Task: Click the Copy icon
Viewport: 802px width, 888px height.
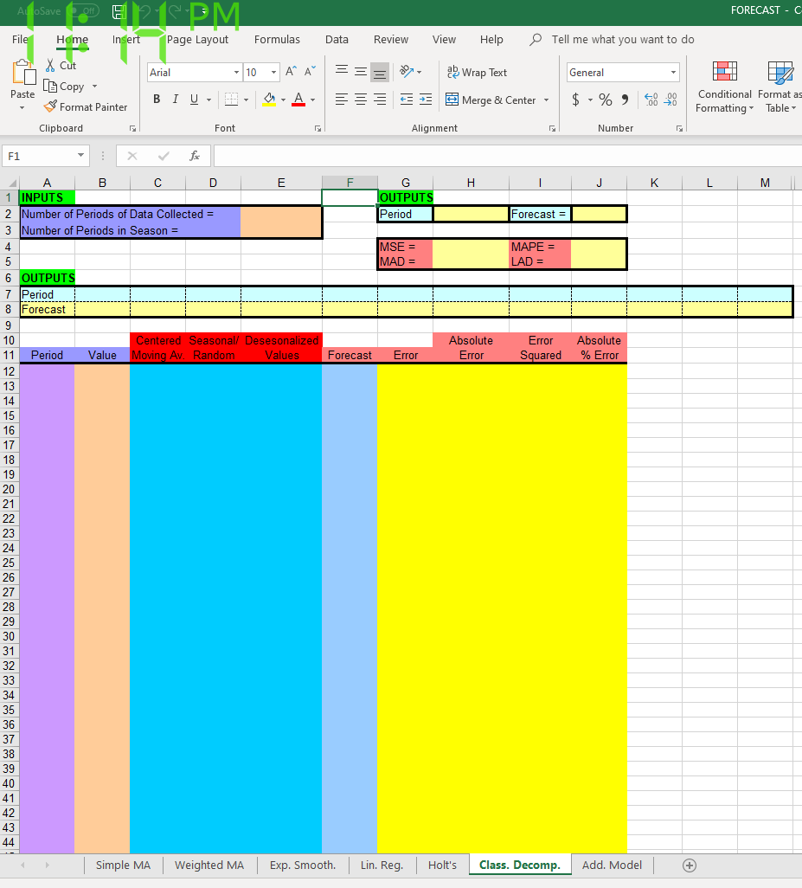Action: [x=50, y=86]
